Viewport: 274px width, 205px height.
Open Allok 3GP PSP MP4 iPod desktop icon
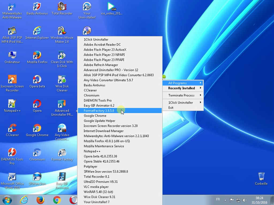pos(12,35)
